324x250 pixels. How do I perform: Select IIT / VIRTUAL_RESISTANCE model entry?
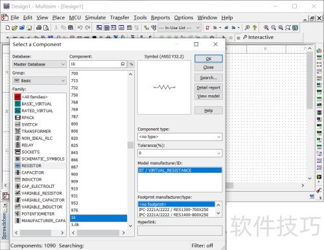point(179,170)
